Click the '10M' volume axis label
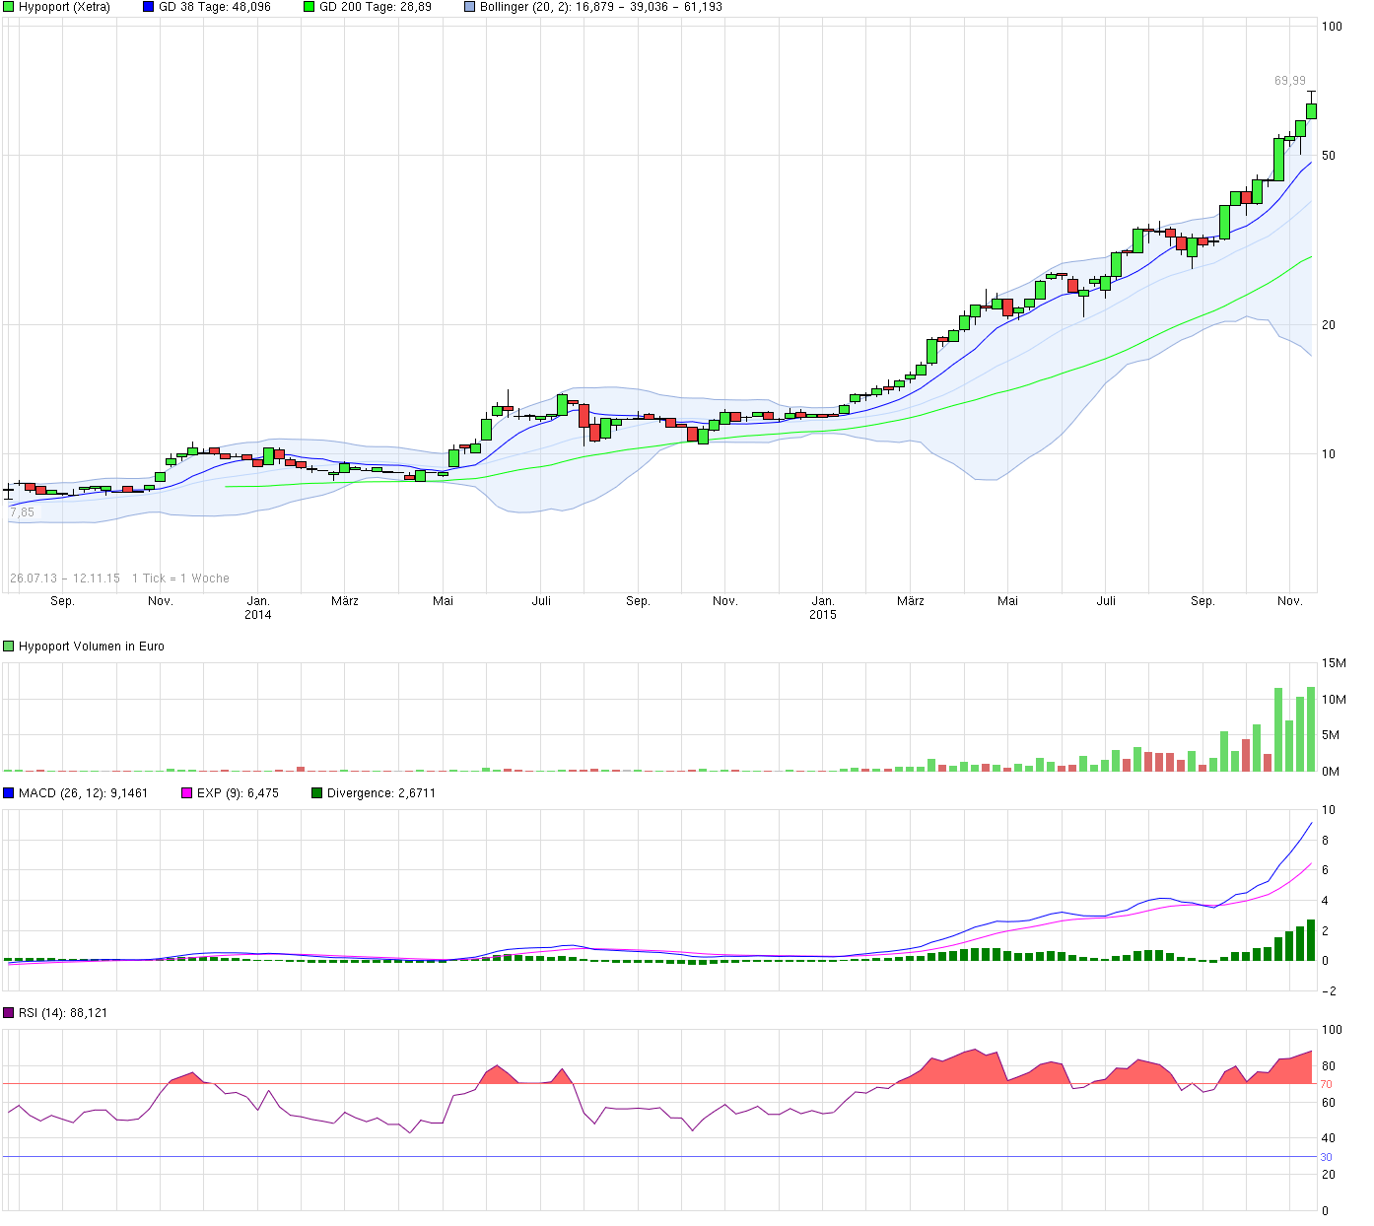 pyautogui.click(x=1335, y=700)
